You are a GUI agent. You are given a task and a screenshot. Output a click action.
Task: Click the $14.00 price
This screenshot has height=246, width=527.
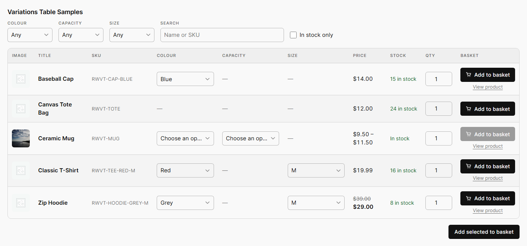[363, 79]
